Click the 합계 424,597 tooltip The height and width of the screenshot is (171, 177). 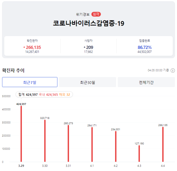pos(28,95)
